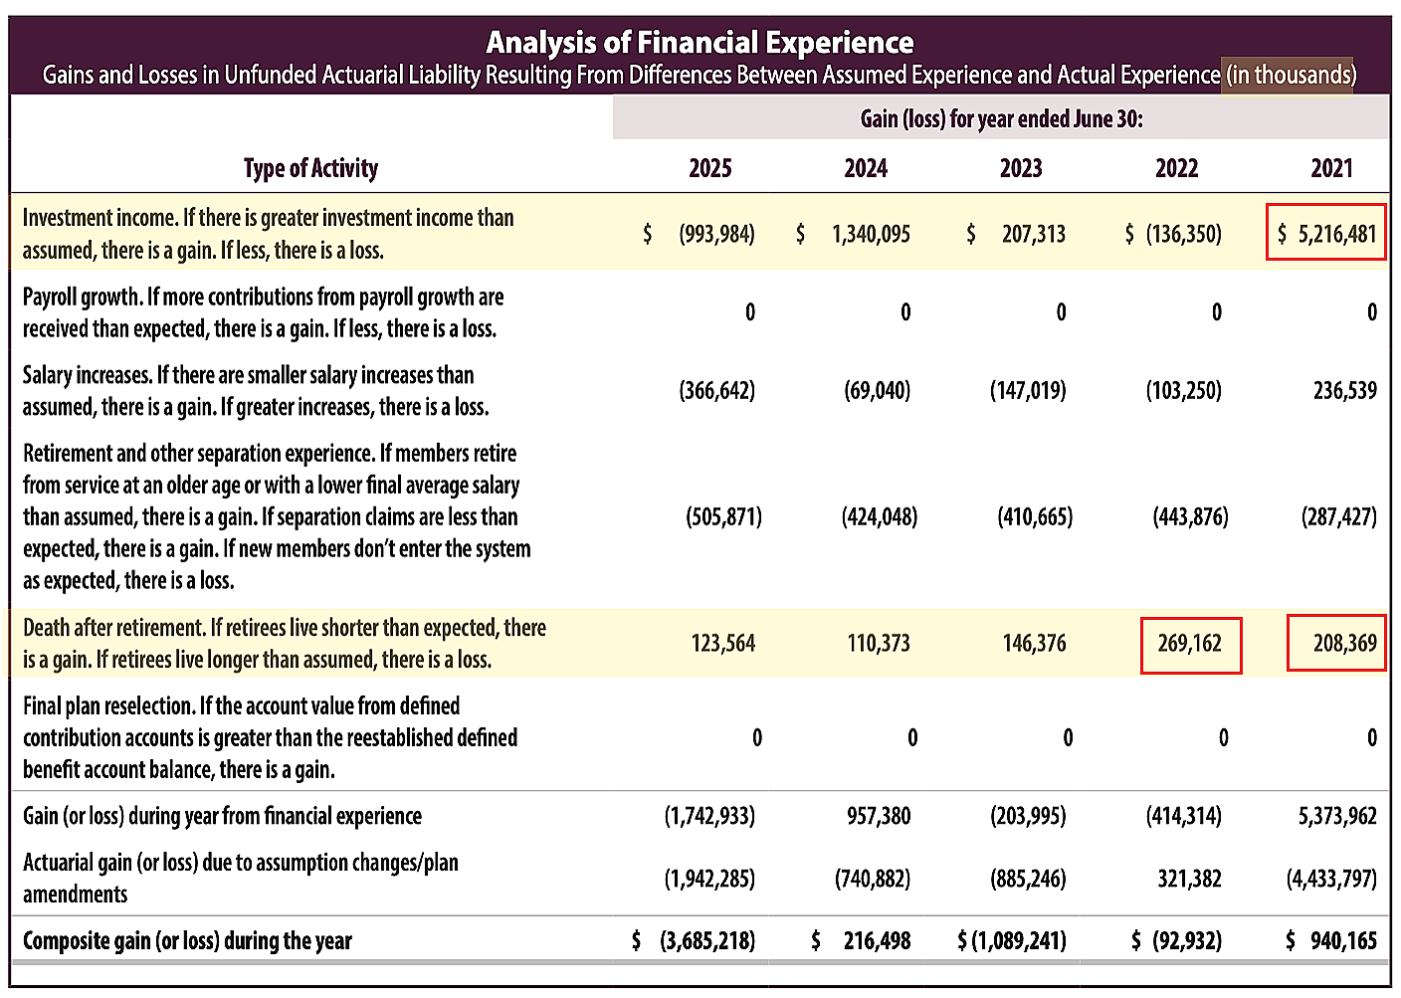The image size is (1401, 998).
Task: Select the 2025 financial experience loss (1,742,933)
Action: [709, 816]
